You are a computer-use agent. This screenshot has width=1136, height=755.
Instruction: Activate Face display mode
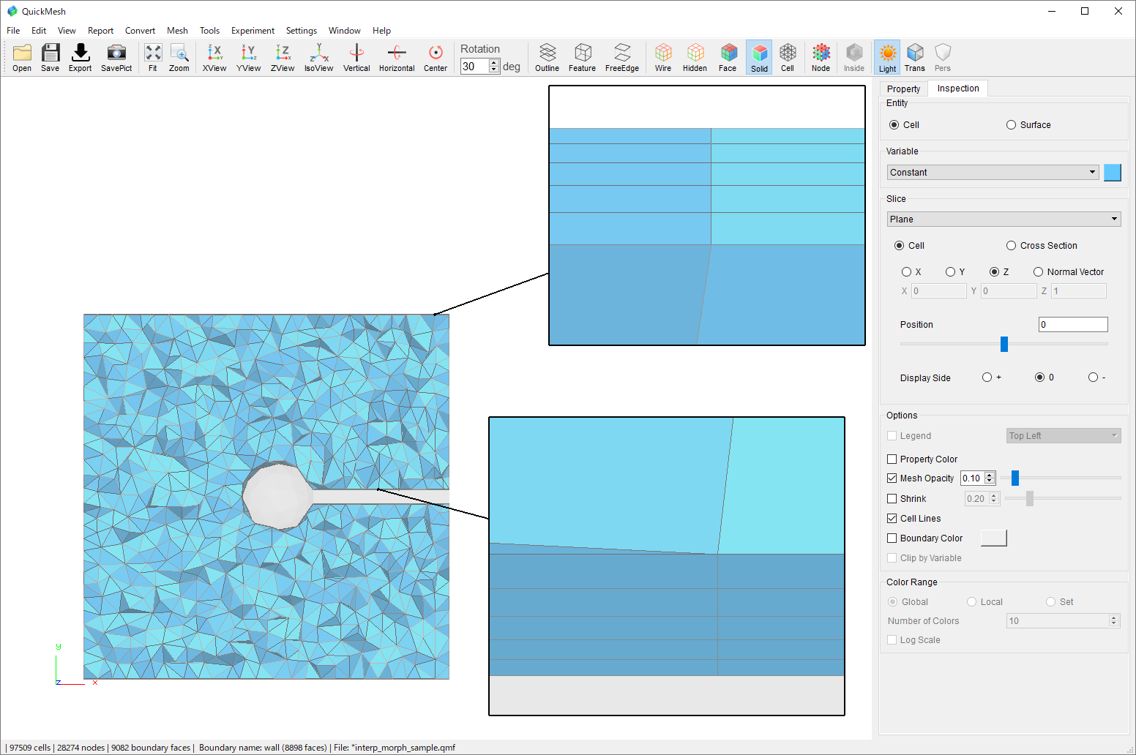click(x=727, y=57)
